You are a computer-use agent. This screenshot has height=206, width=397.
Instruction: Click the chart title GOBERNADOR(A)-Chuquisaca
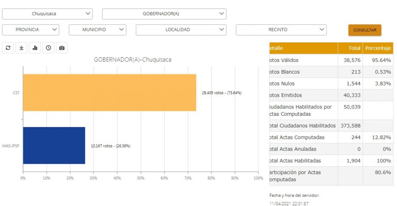pos(133,60)
